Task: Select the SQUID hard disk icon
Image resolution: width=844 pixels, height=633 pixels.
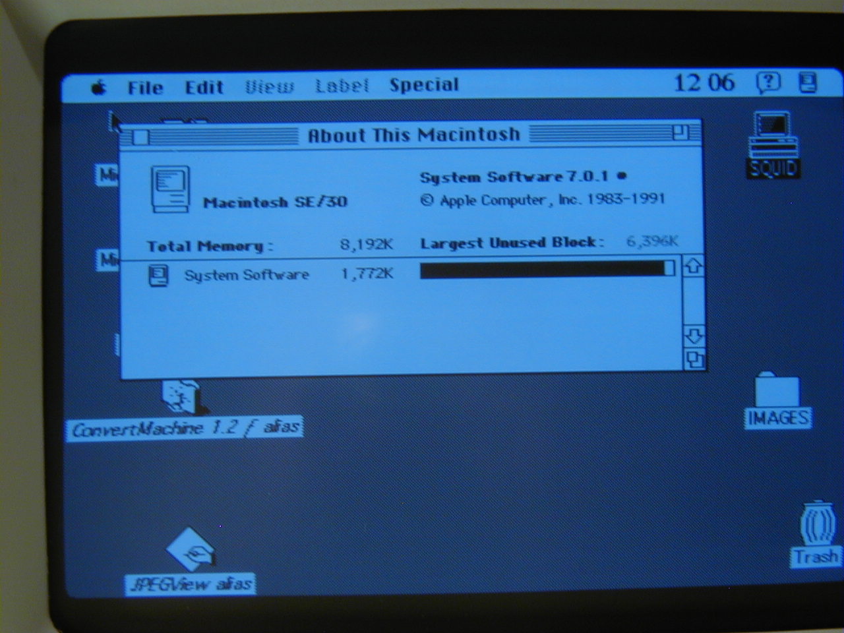Action: [x=773, y=135]
